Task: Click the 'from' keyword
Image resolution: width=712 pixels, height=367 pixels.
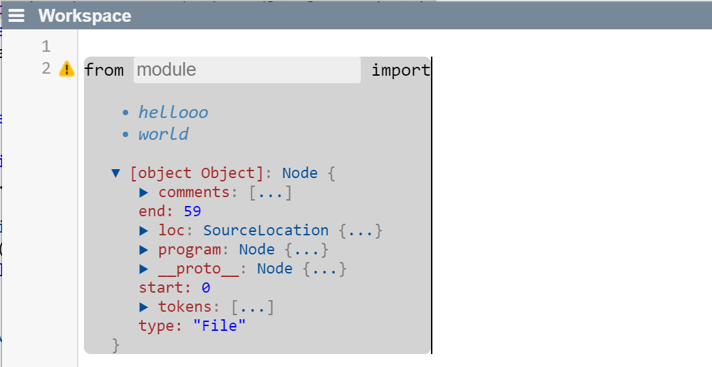Action: click(x=104, y=70)
